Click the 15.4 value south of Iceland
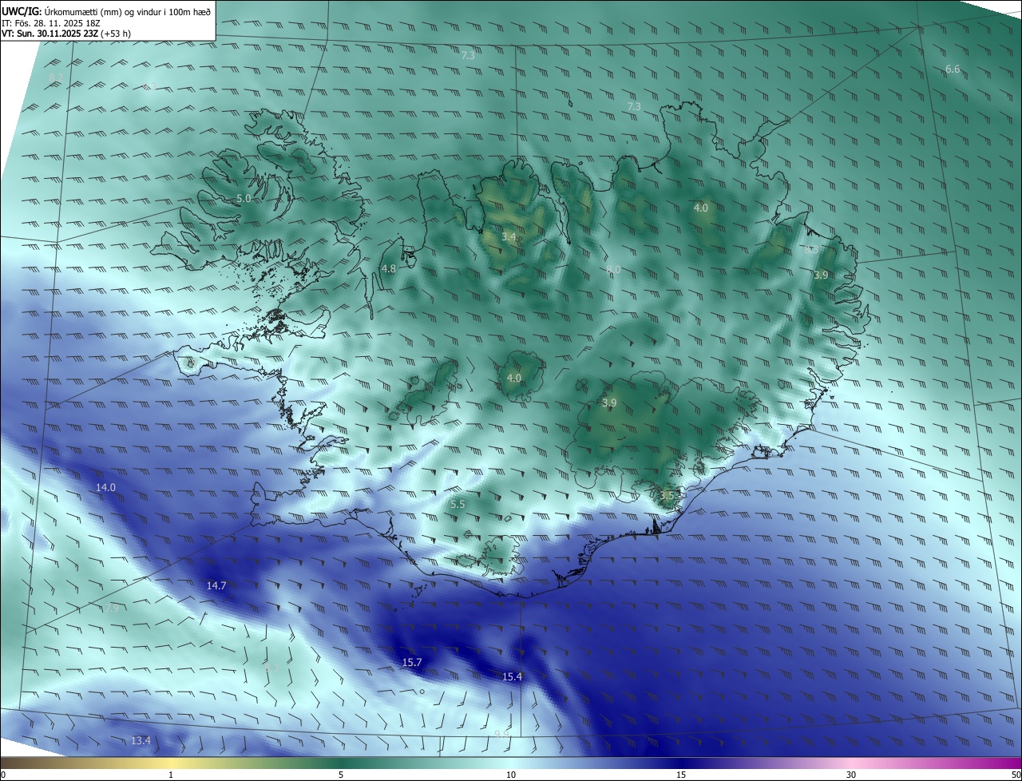 512,677
